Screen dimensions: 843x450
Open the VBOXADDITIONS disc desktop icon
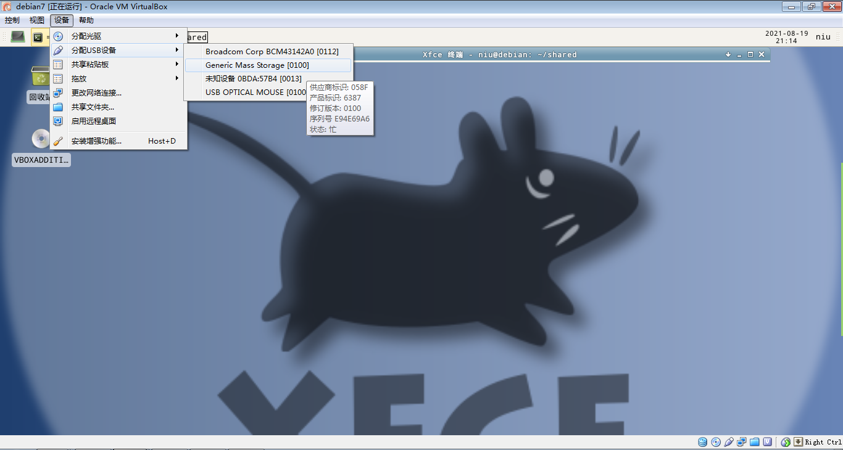41,139
